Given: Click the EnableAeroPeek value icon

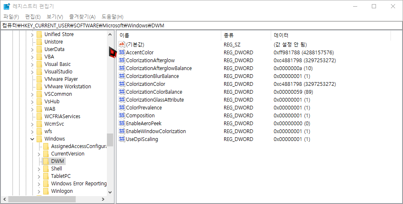Looking at the screenshot, I should pos(122,123).
